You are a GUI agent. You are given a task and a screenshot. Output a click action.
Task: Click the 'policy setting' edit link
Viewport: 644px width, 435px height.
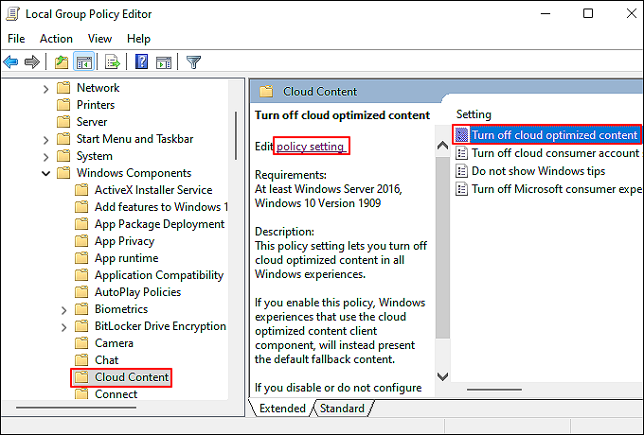[x=311, y=147]
